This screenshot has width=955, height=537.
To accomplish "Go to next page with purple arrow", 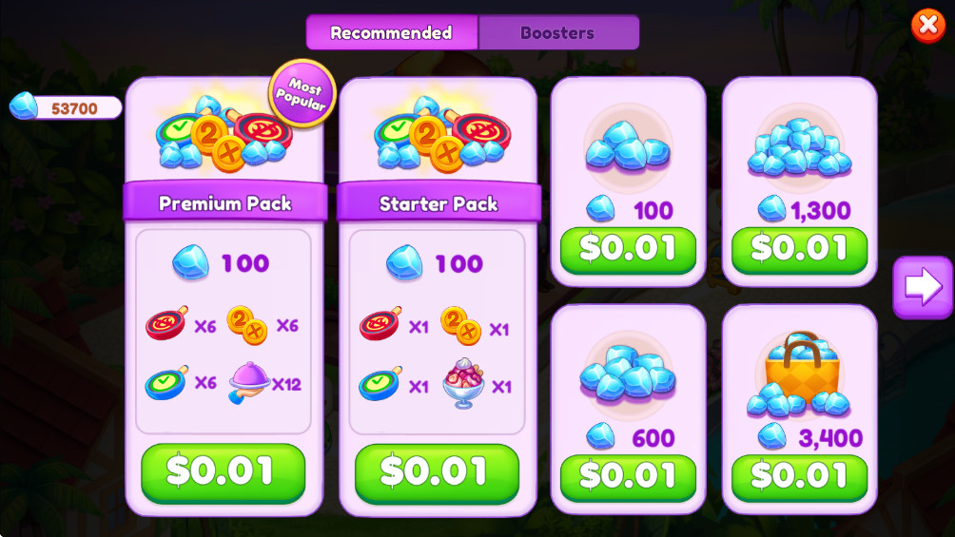I will (x=923, y=287).
